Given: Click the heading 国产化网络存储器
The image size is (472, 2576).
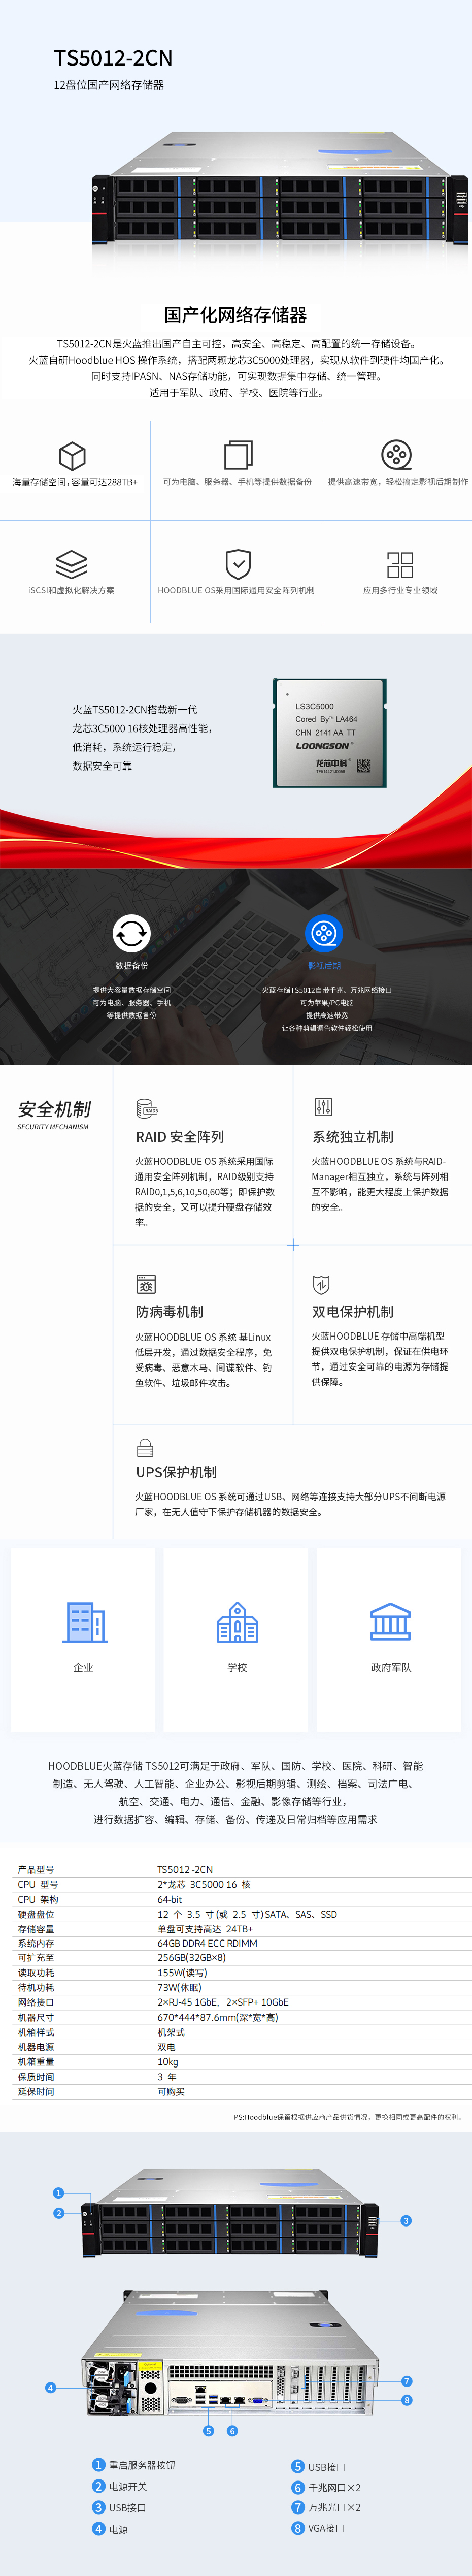Looking at the screenshot, I should point(235,315).
